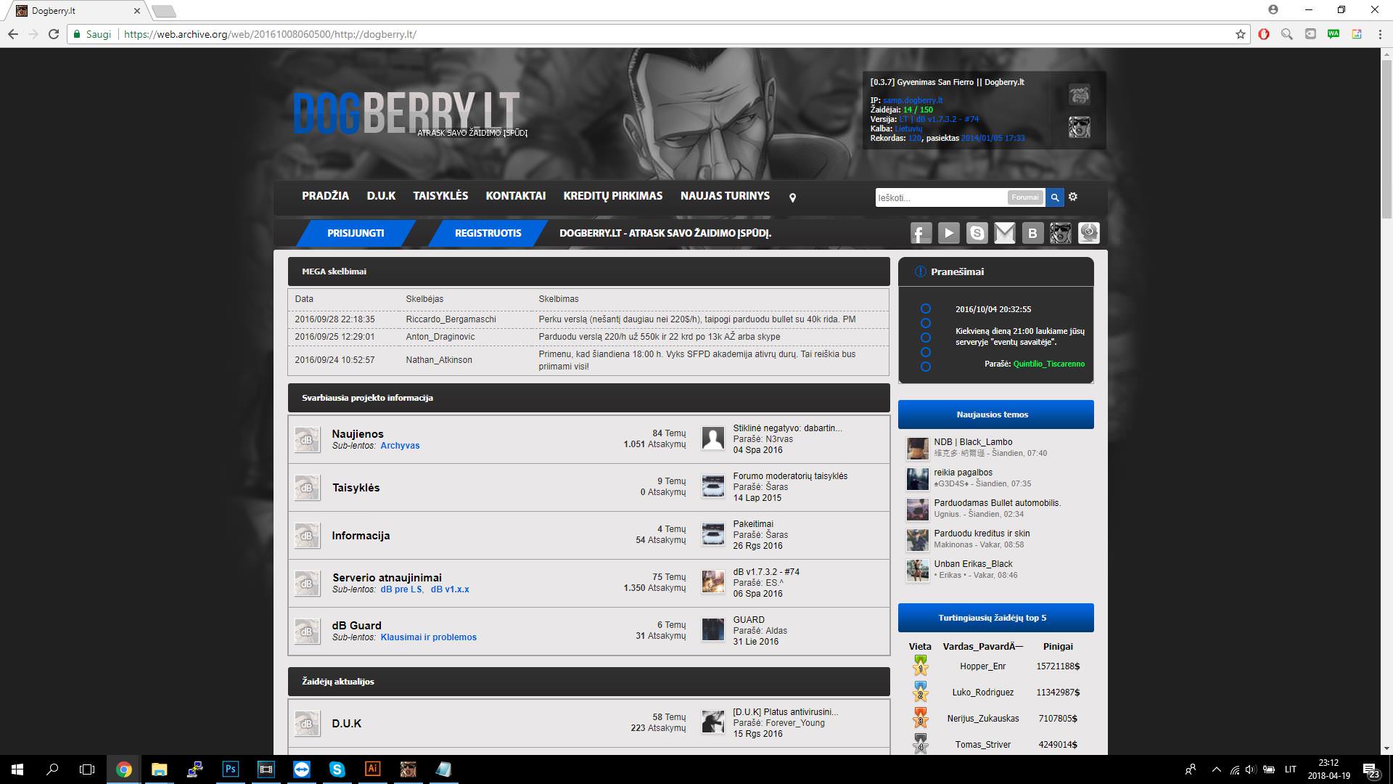Viewport: 1393px width, 784px height.
Task: Open Windows notification center
Action: 1371,769
